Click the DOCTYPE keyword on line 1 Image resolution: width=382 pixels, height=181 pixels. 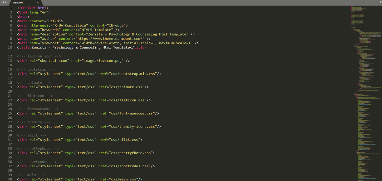click(28, 8)
